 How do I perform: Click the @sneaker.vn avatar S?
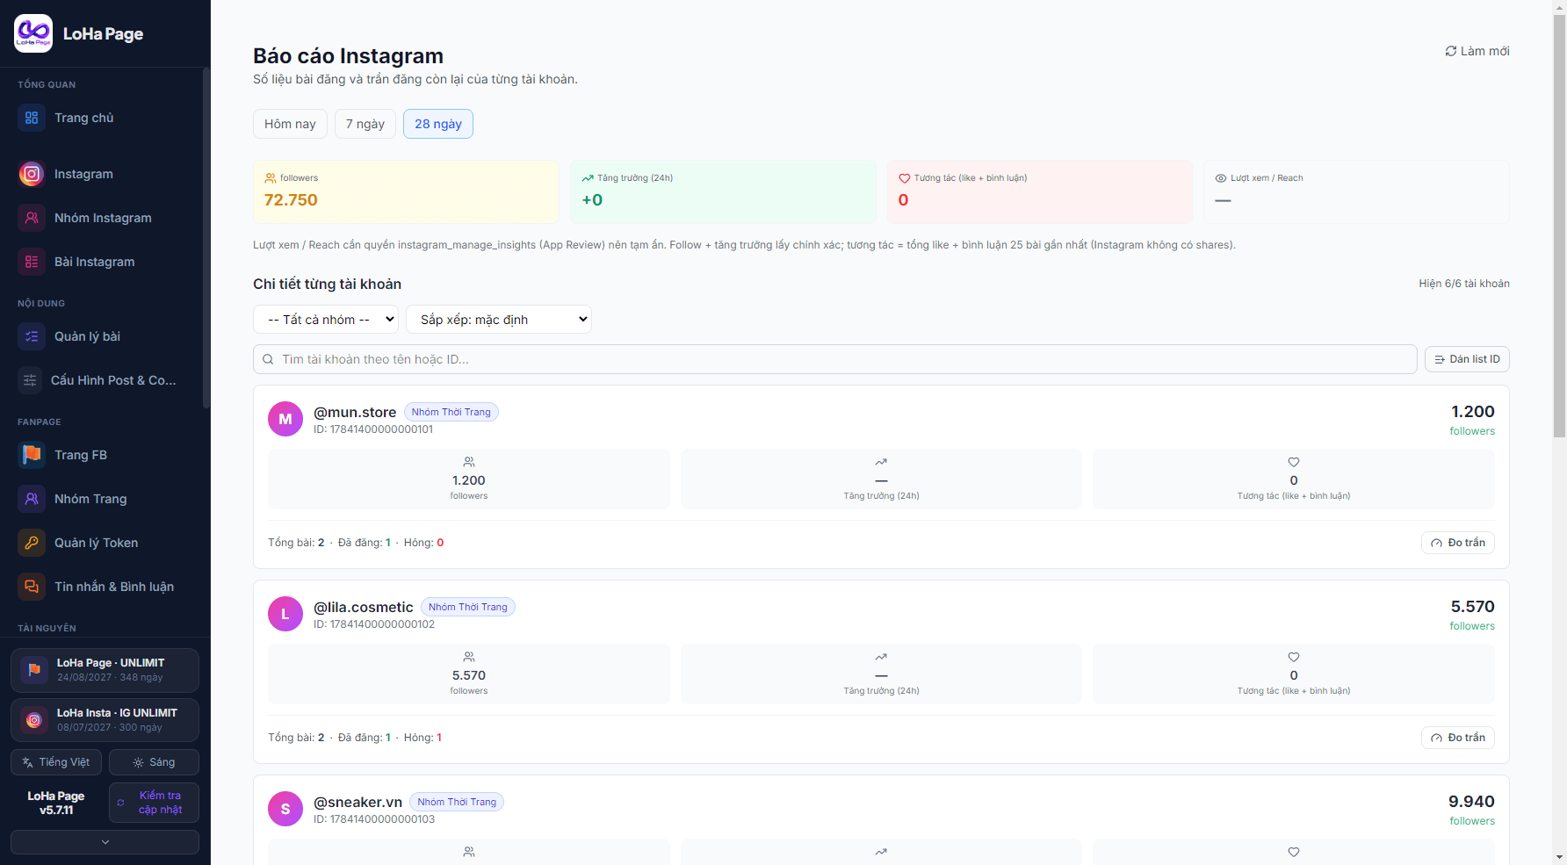point(285,810)
